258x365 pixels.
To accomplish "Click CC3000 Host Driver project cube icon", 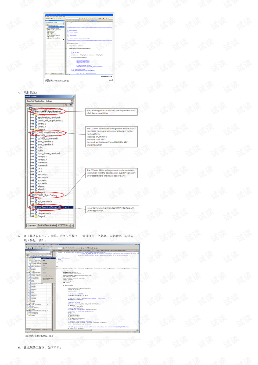I will [x=33, y=133].
